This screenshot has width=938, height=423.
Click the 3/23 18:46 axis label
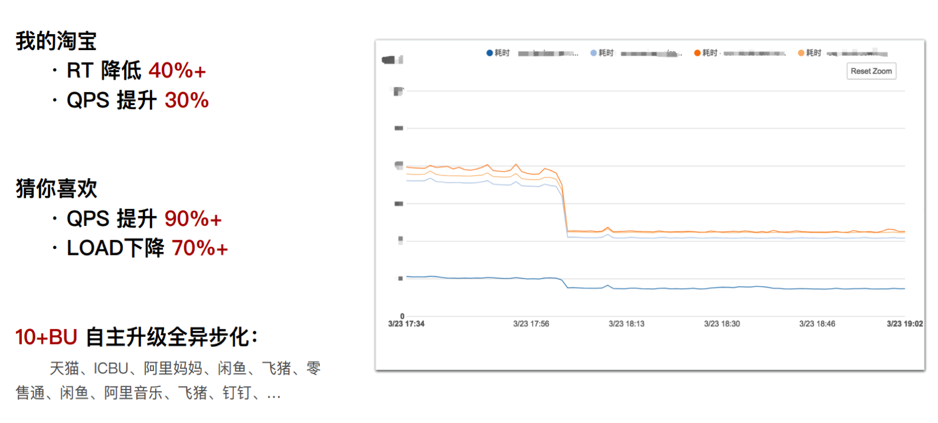[x=817, y=324]
